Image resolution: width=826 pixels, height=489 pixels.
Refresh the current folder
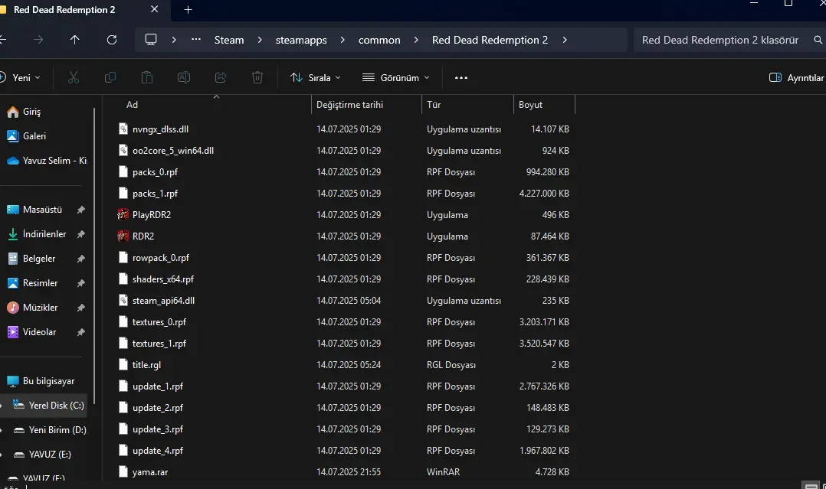coord(112,40)
